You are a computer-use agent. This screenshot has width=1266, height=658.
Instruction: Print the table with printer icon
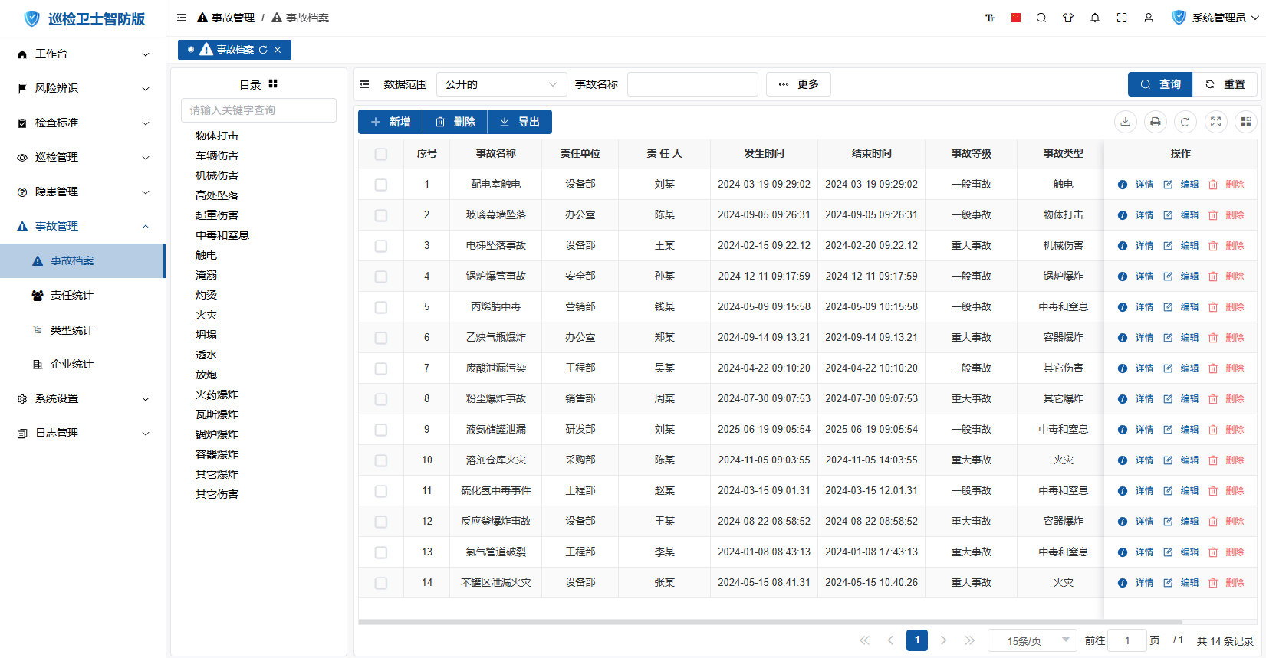point(1155,122)
